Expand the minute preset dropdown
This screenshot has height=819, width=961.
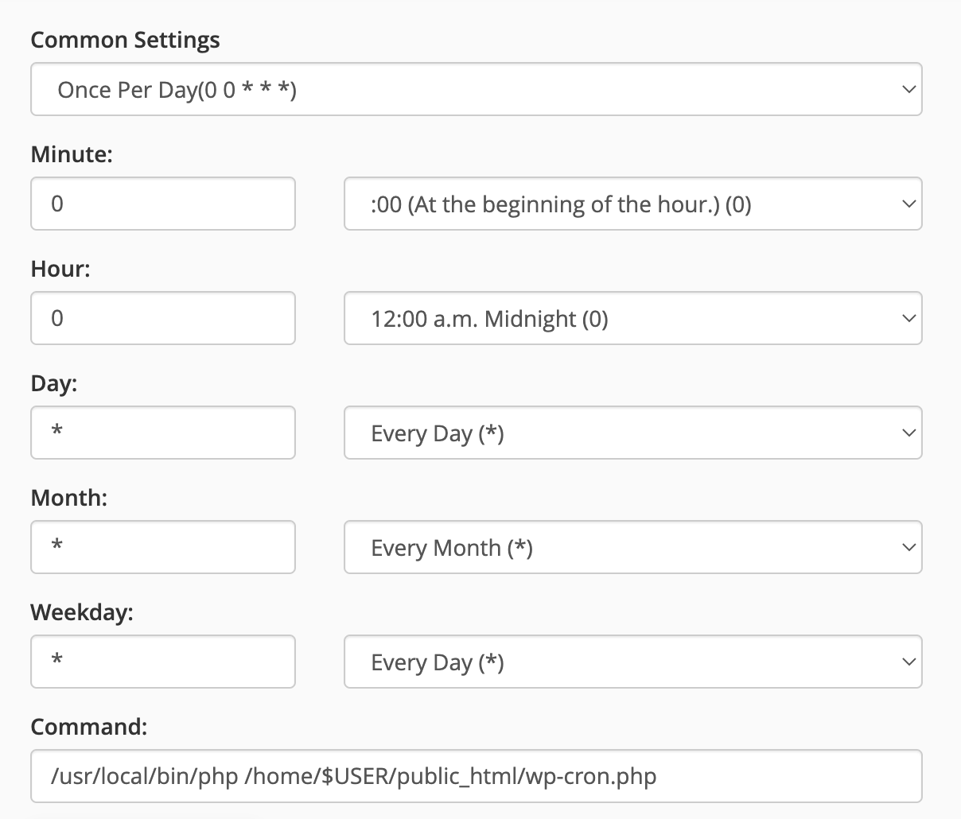[632, 204]
